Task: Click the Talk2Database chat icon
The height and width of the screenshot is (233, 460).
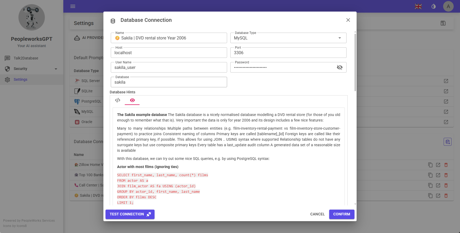Action: click(7, 58)
